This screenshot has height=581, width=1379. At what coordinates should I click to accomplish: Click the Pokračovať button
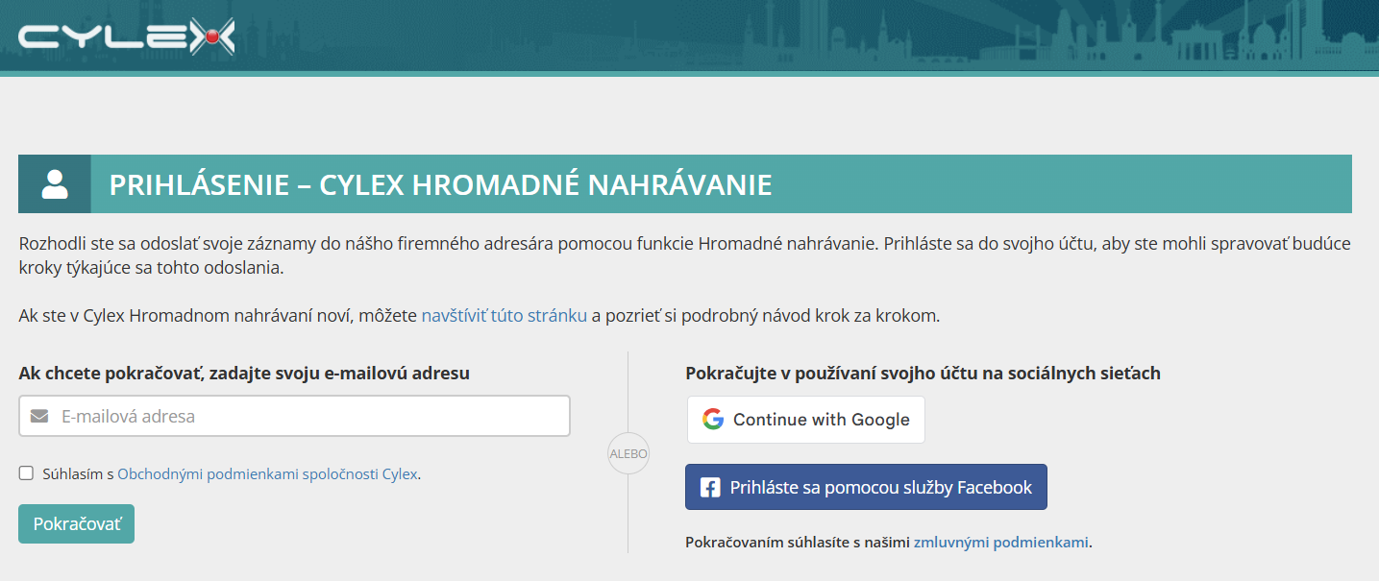(77, 524)
